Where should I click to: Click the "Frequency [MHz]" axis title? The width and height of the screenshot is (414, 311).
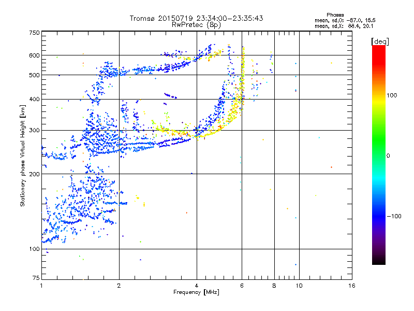click(196, 292)
